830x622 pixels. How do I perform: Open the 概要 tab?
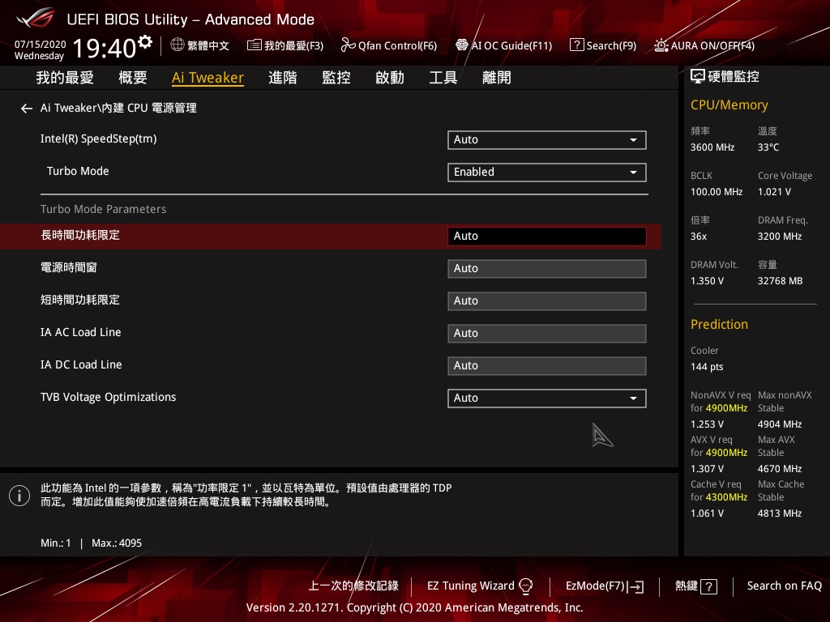tap(133, 78)
